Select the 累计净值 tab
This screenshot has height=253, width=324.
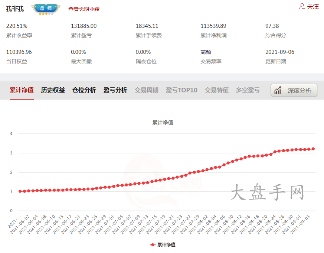tap(21, 90)
